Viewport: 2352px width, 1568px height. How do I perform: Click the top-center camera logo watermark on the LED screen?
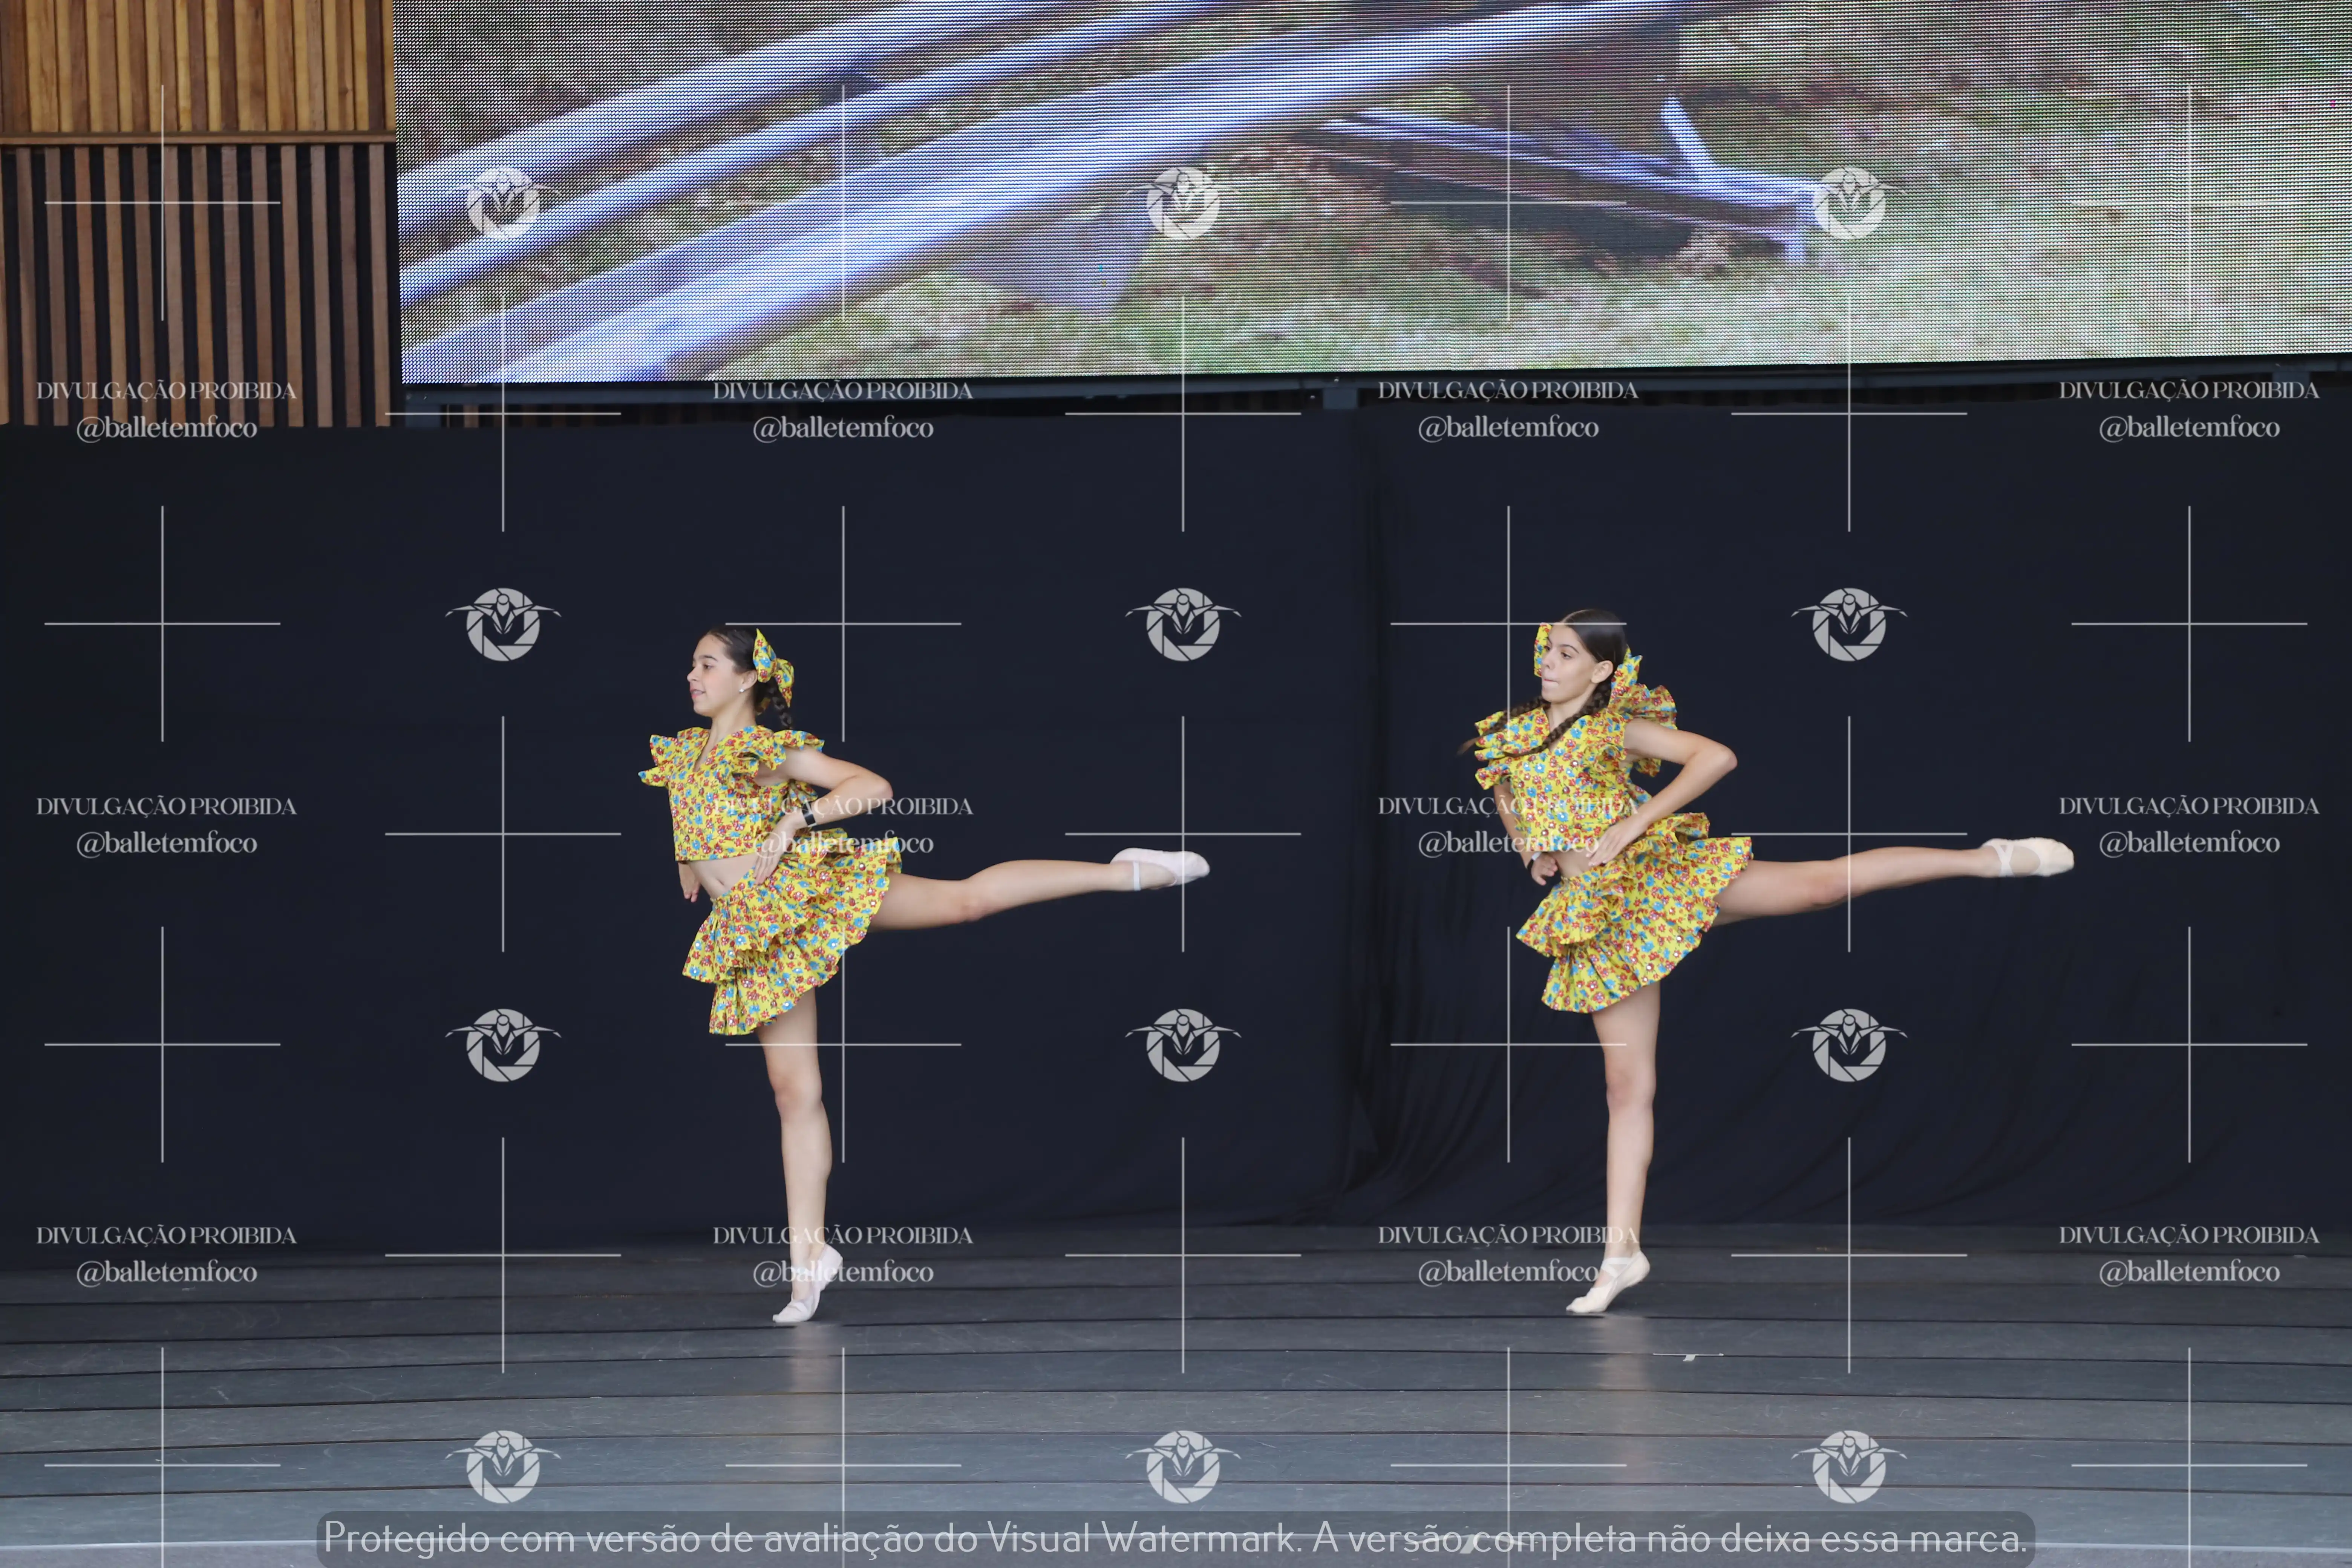coord(1183,203)
